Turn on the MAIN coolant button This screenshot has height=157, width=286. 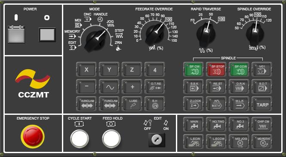pos(194,124)
